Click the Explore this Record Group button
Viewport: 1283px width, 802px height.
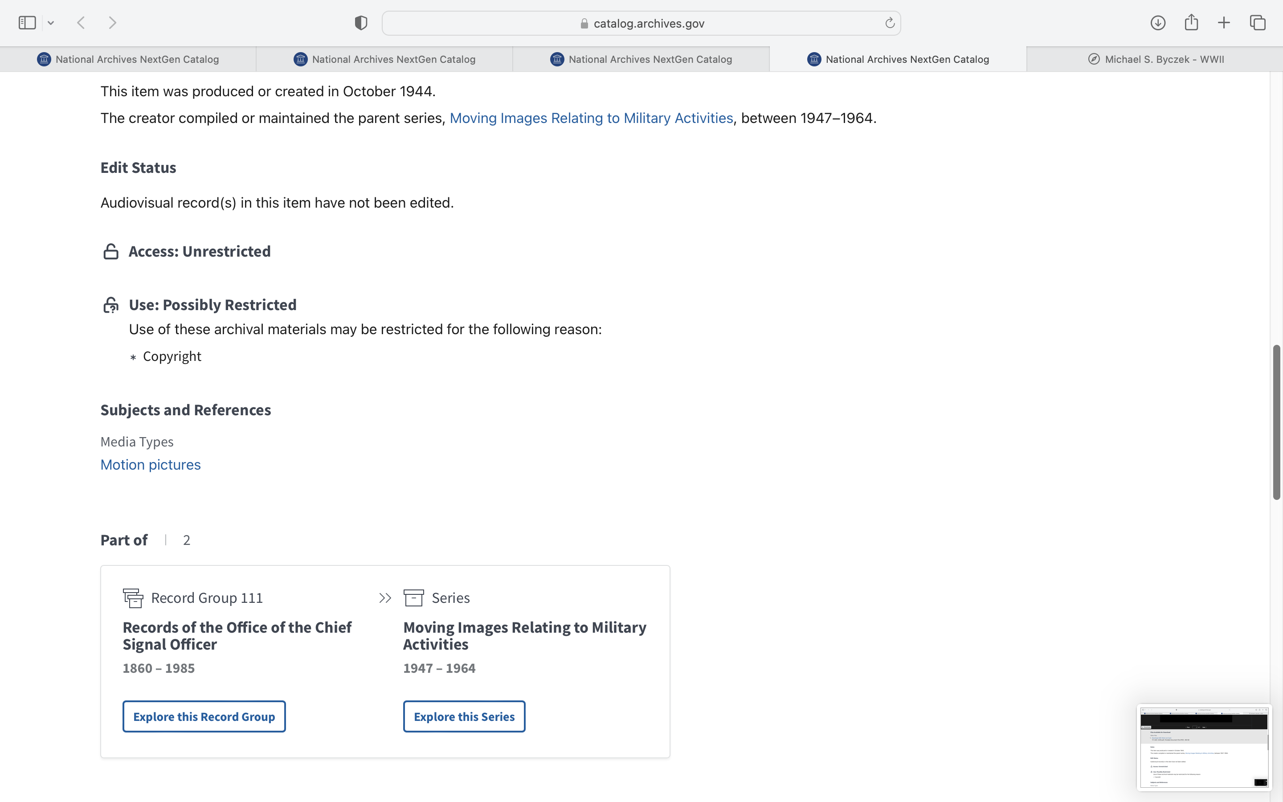coord(204,716)
